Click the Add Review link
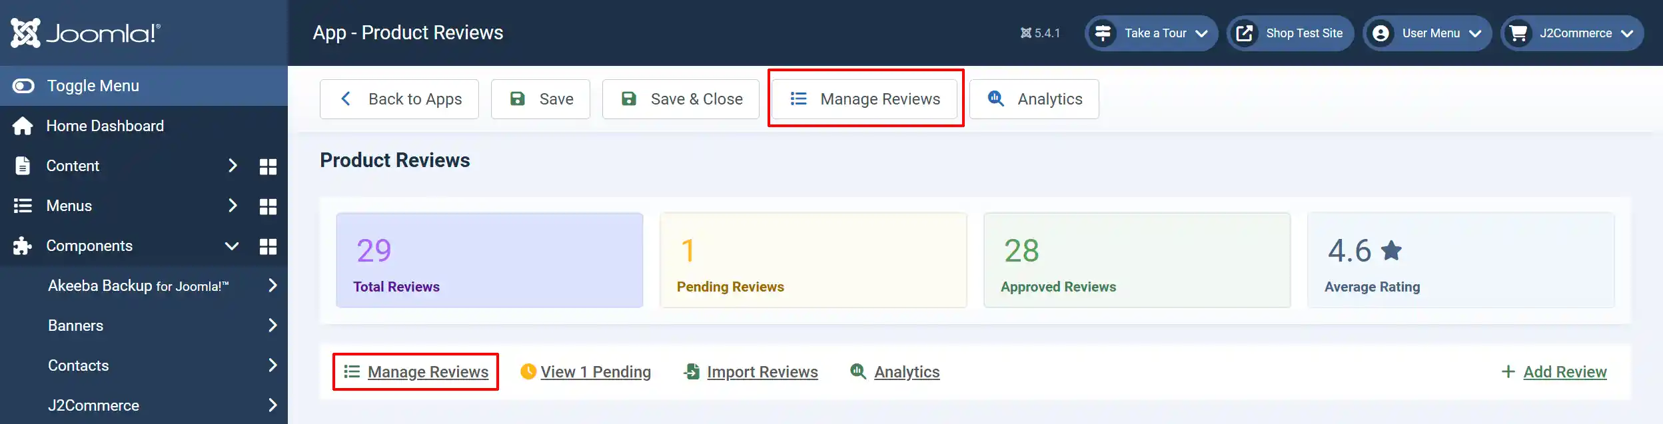The width and height of the screenshot is (1663, 424). pyautogui.click(x=1565, y=372)
